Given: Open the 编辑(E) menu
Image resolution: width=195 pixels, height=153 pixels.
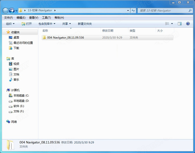Looking at the screenshot, I should (x=21, y=18).
